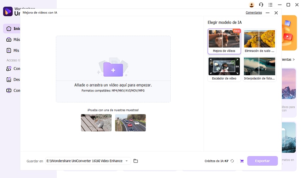Click the UniConverter app logo
301x178 pixels.
[x=8, y=12]
